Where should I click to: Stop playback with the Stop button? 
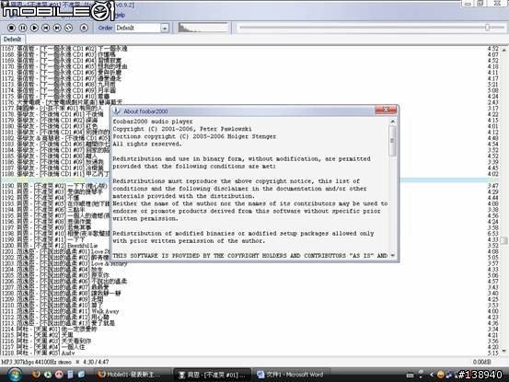tap(11, 28)
